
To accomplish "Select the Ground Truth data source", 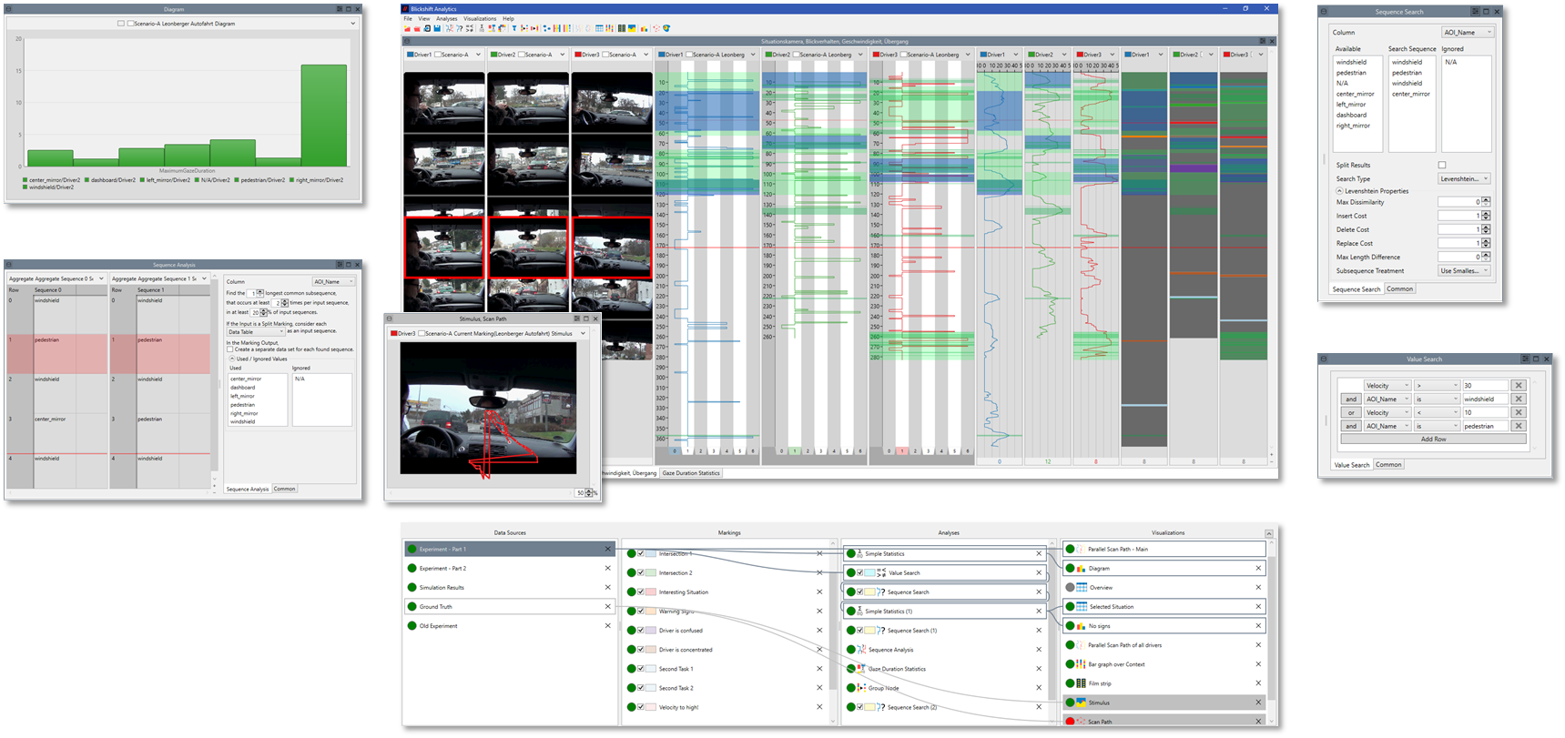I will pos(510,606).
